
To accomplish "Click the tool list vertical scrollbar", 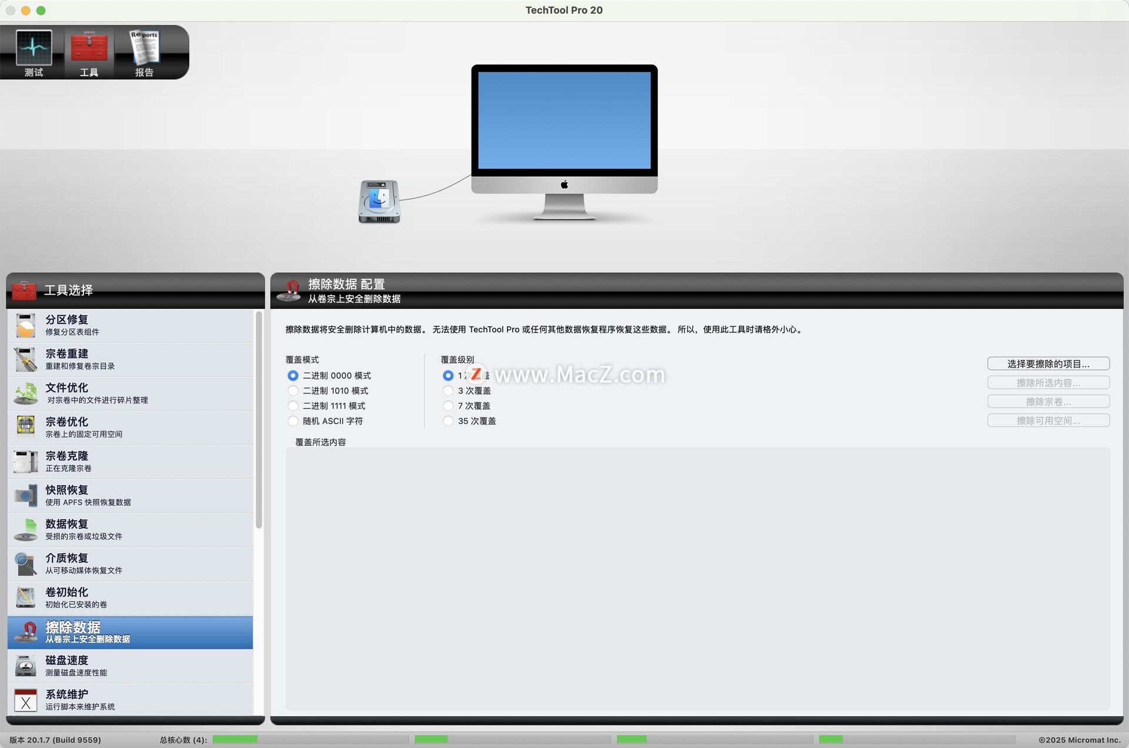I will (x=259, y=420).
